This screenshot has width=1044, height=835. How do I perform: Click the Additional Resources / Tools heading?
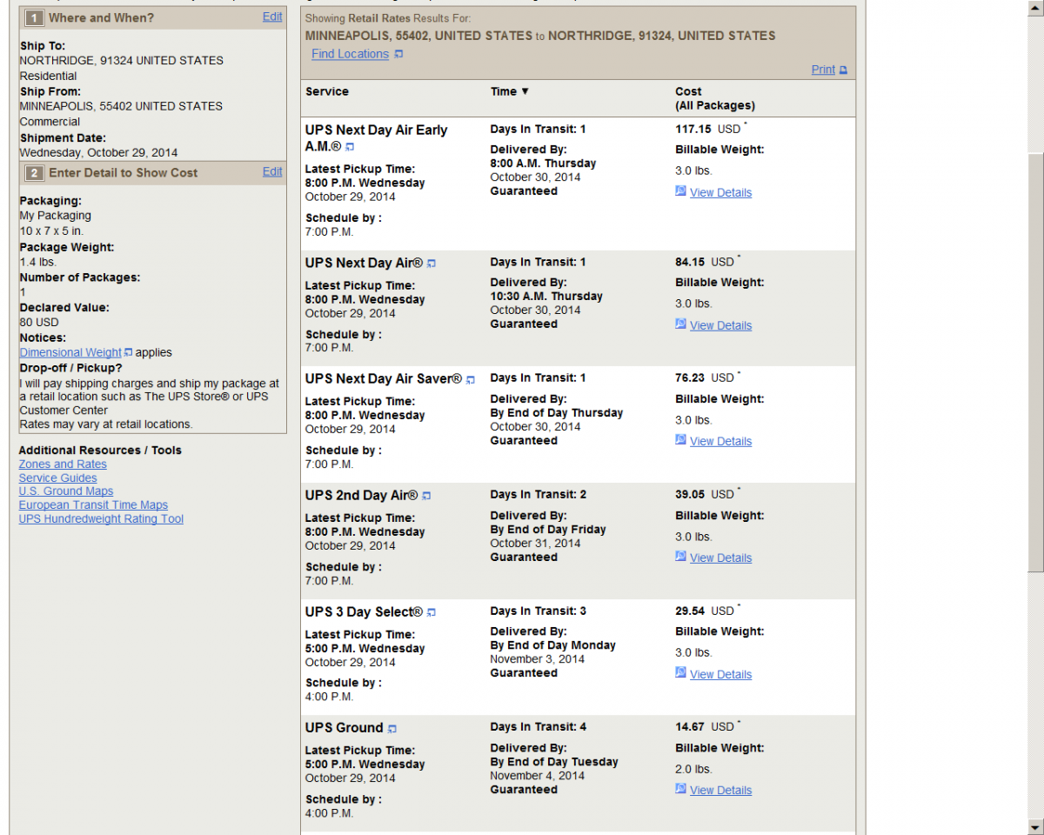click(x=100, y=451)
